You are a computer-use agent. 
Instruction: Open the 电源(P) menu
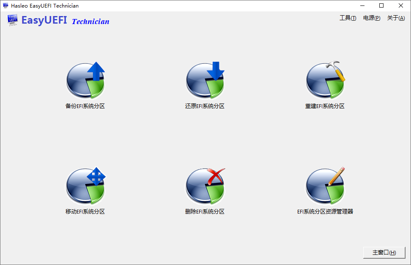point(371,18)
